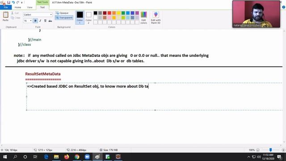Viewport: 286px width, 161px height.
Task: Pick the black color swatch
Action: [95, 13]
